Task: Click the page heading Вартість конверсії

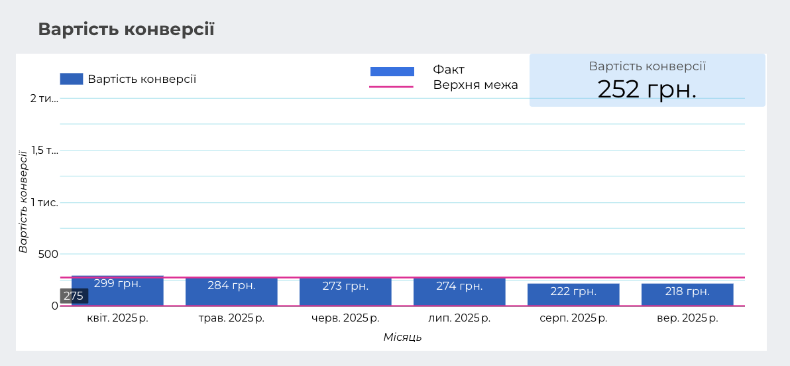Action: coord(126,29)
